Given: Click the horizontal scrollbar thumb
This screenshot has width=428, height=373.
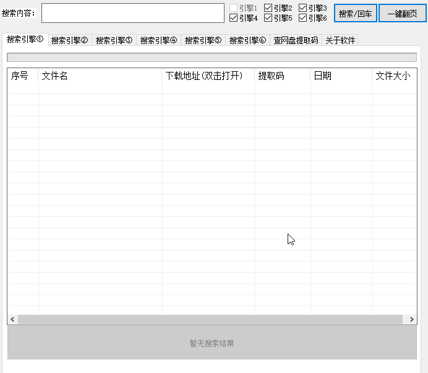Looking at the screenshot, I should point(210,319).
